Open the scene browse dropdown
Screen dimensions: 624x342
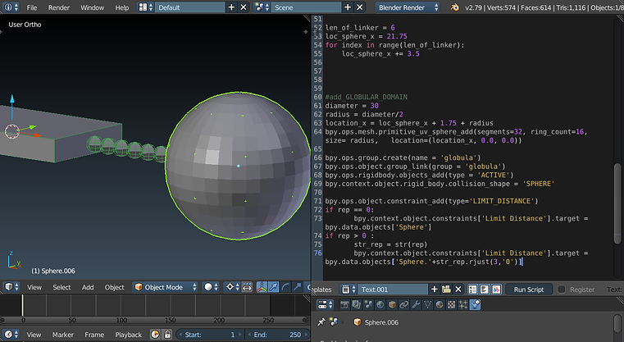[262, 7]
